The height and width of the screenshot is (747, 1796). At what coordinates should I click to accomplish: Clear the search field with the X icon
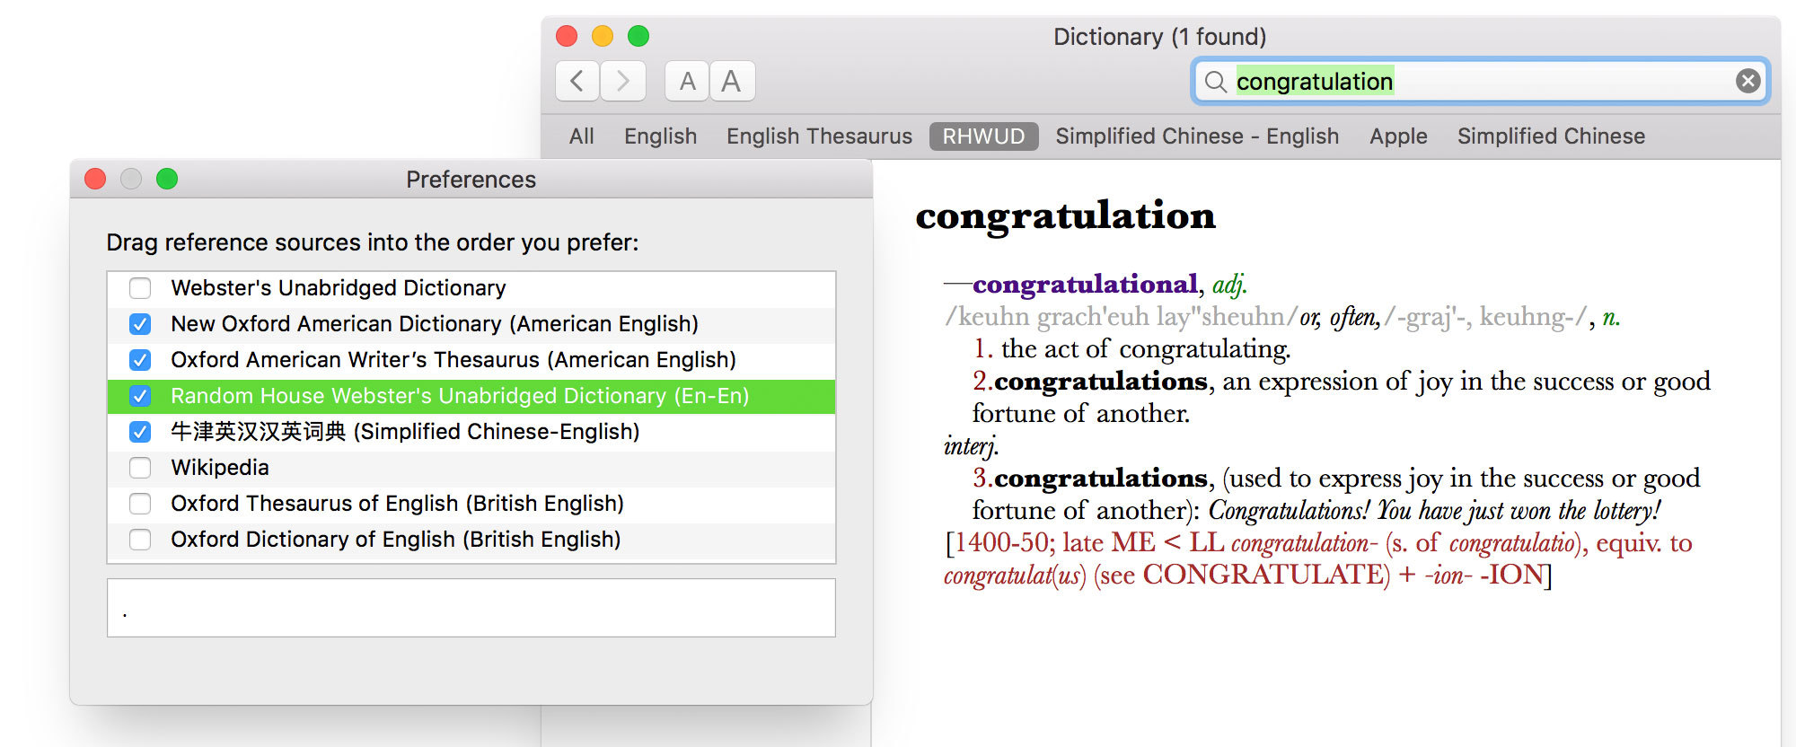pyautogui.click(x=1748, y=81)
